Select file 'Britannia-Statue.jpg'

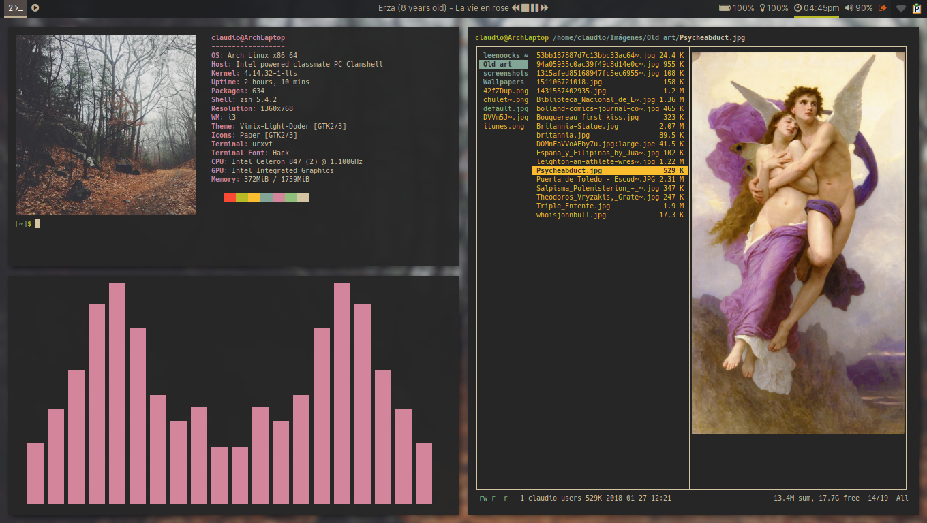(x=610, y=126)
